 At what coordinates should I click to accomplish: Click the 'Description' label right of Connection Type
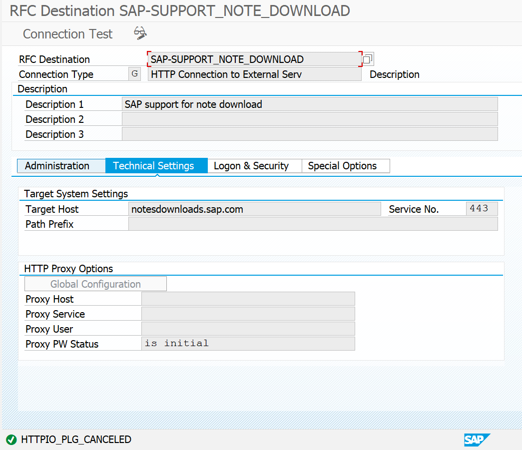[395, 74]
